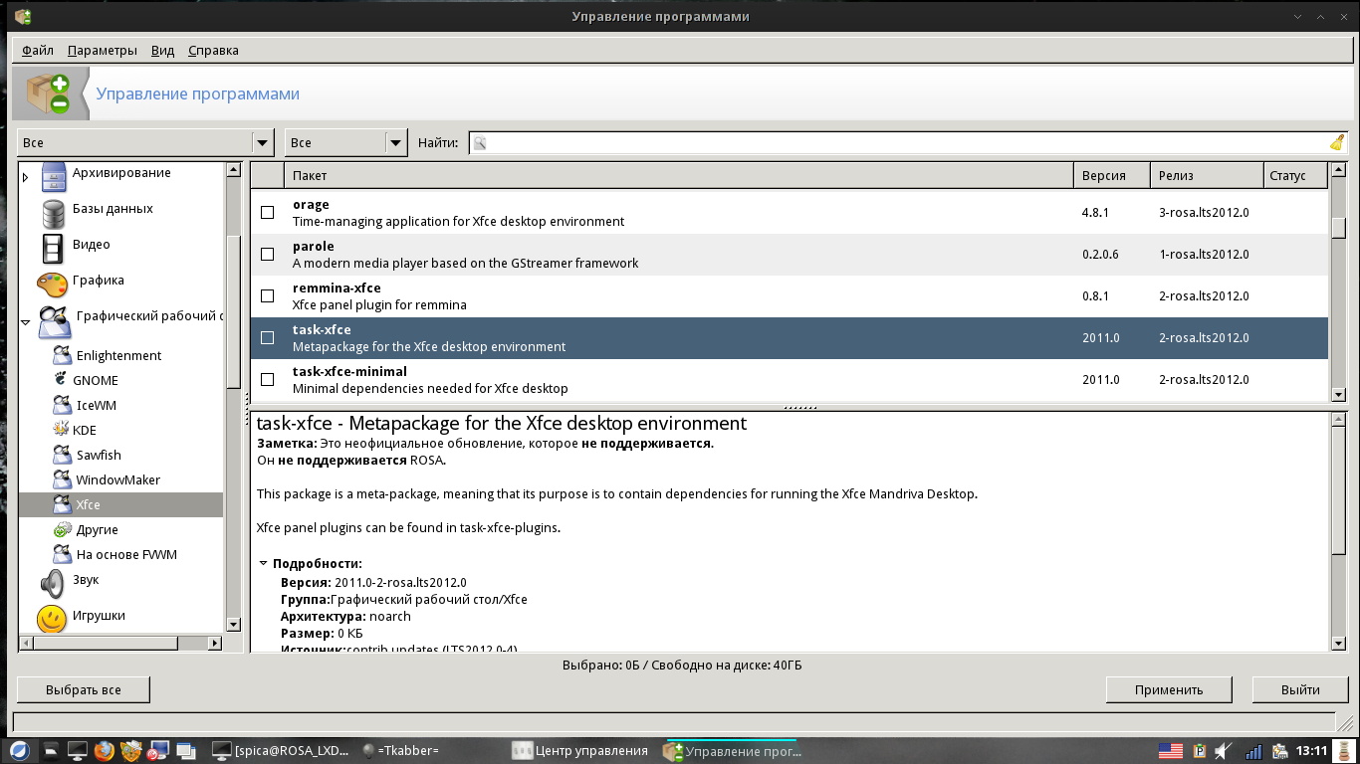Screen dimensions: 1360x764
Task: Click the Выбрать все button
Action: [84, 689]
